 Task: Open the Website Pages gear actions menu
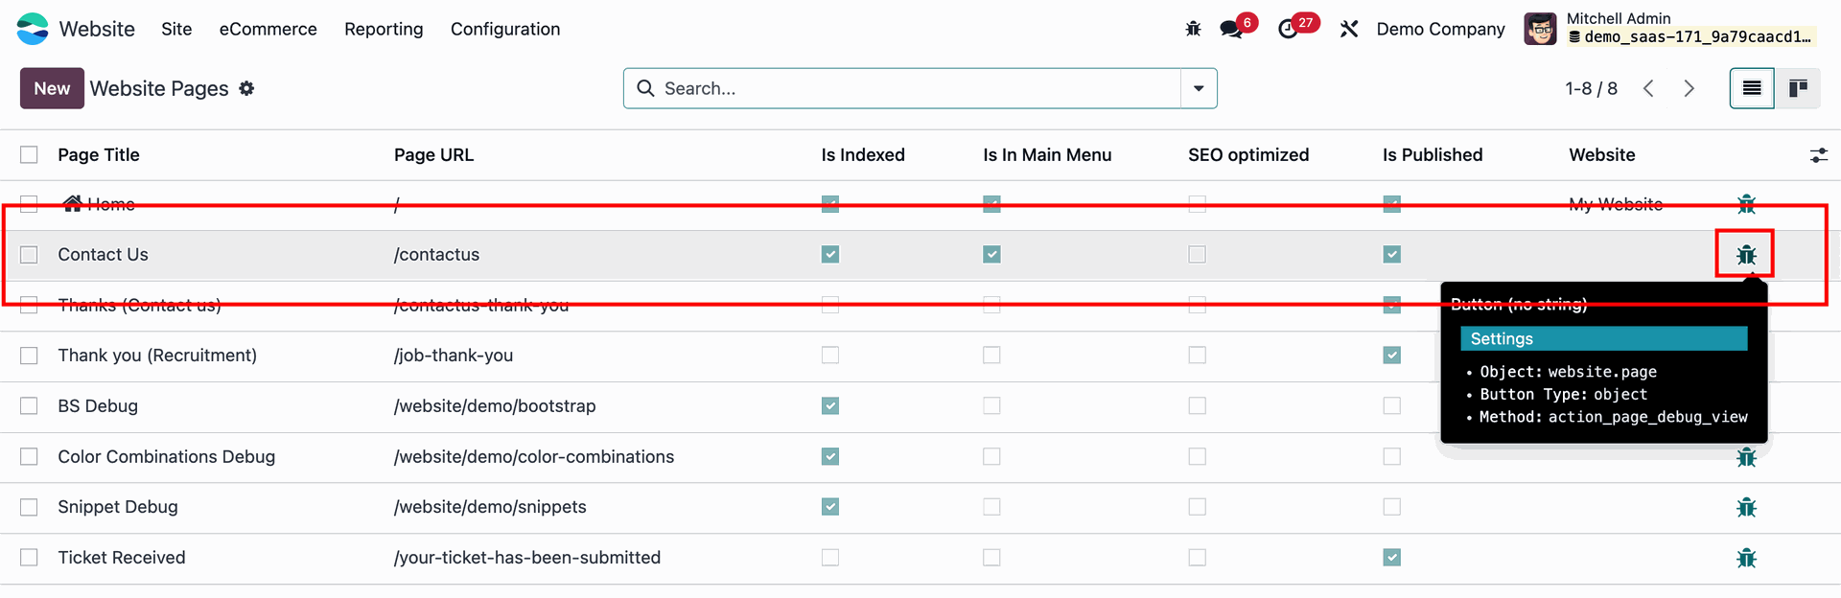pos(246,88)
